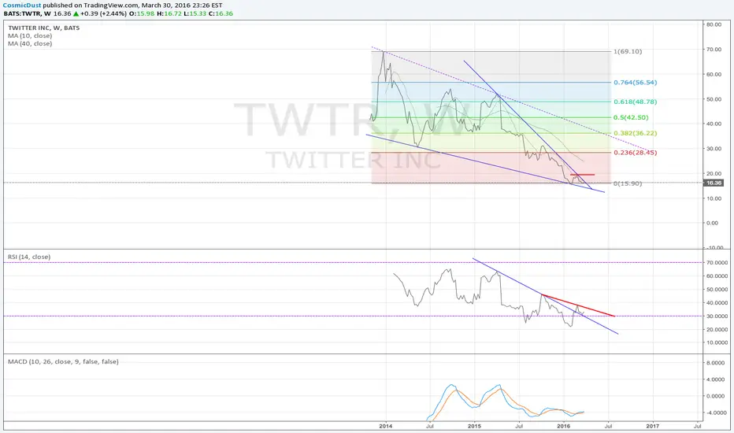Click the MACD (10, 26, close, 9) pane label
Screen dimensions: 734x433
tap(63, 361)
